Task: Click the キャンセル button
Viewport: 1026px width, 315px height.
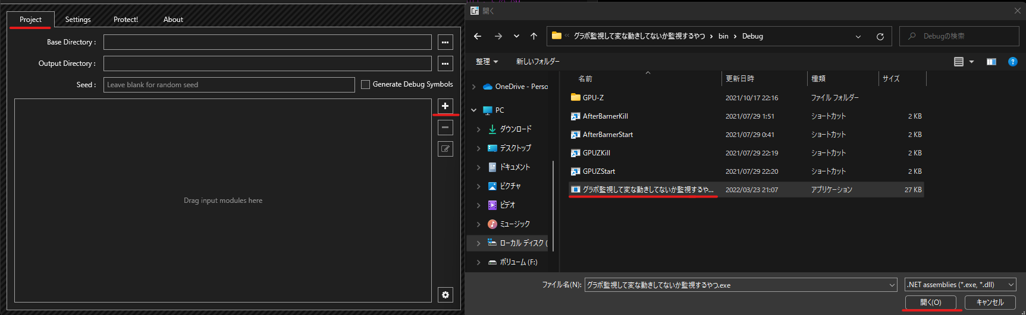Action: point(990,303)
